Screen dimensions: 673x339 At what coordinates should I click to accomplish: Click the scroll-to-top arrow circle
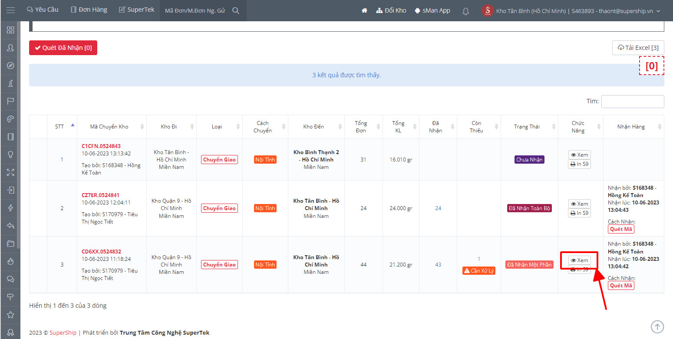[x=657, y=326]
